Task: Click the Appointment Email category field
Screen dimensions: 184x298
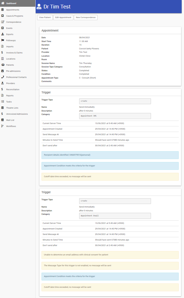Action: point(115,216)
